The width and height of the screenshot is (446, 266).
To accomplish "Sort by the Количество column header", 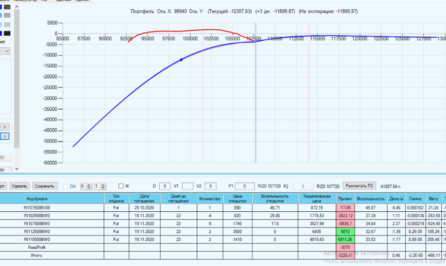I will coord(210,199).
